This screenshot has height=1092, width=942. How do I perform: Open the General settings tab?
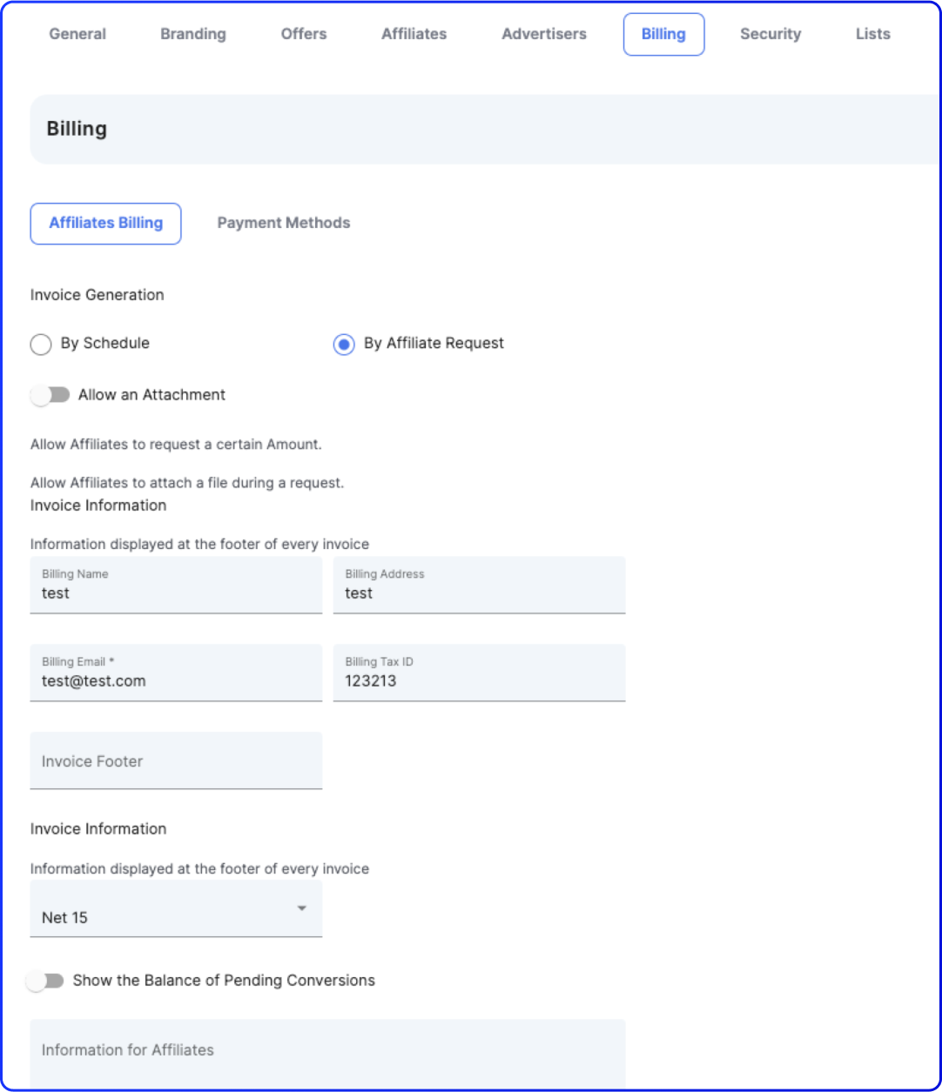77,34
